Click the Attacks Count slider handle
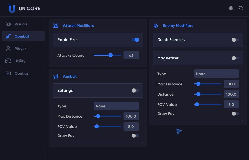The width and height of the screenshot is (249, 160). coord(110,55)
